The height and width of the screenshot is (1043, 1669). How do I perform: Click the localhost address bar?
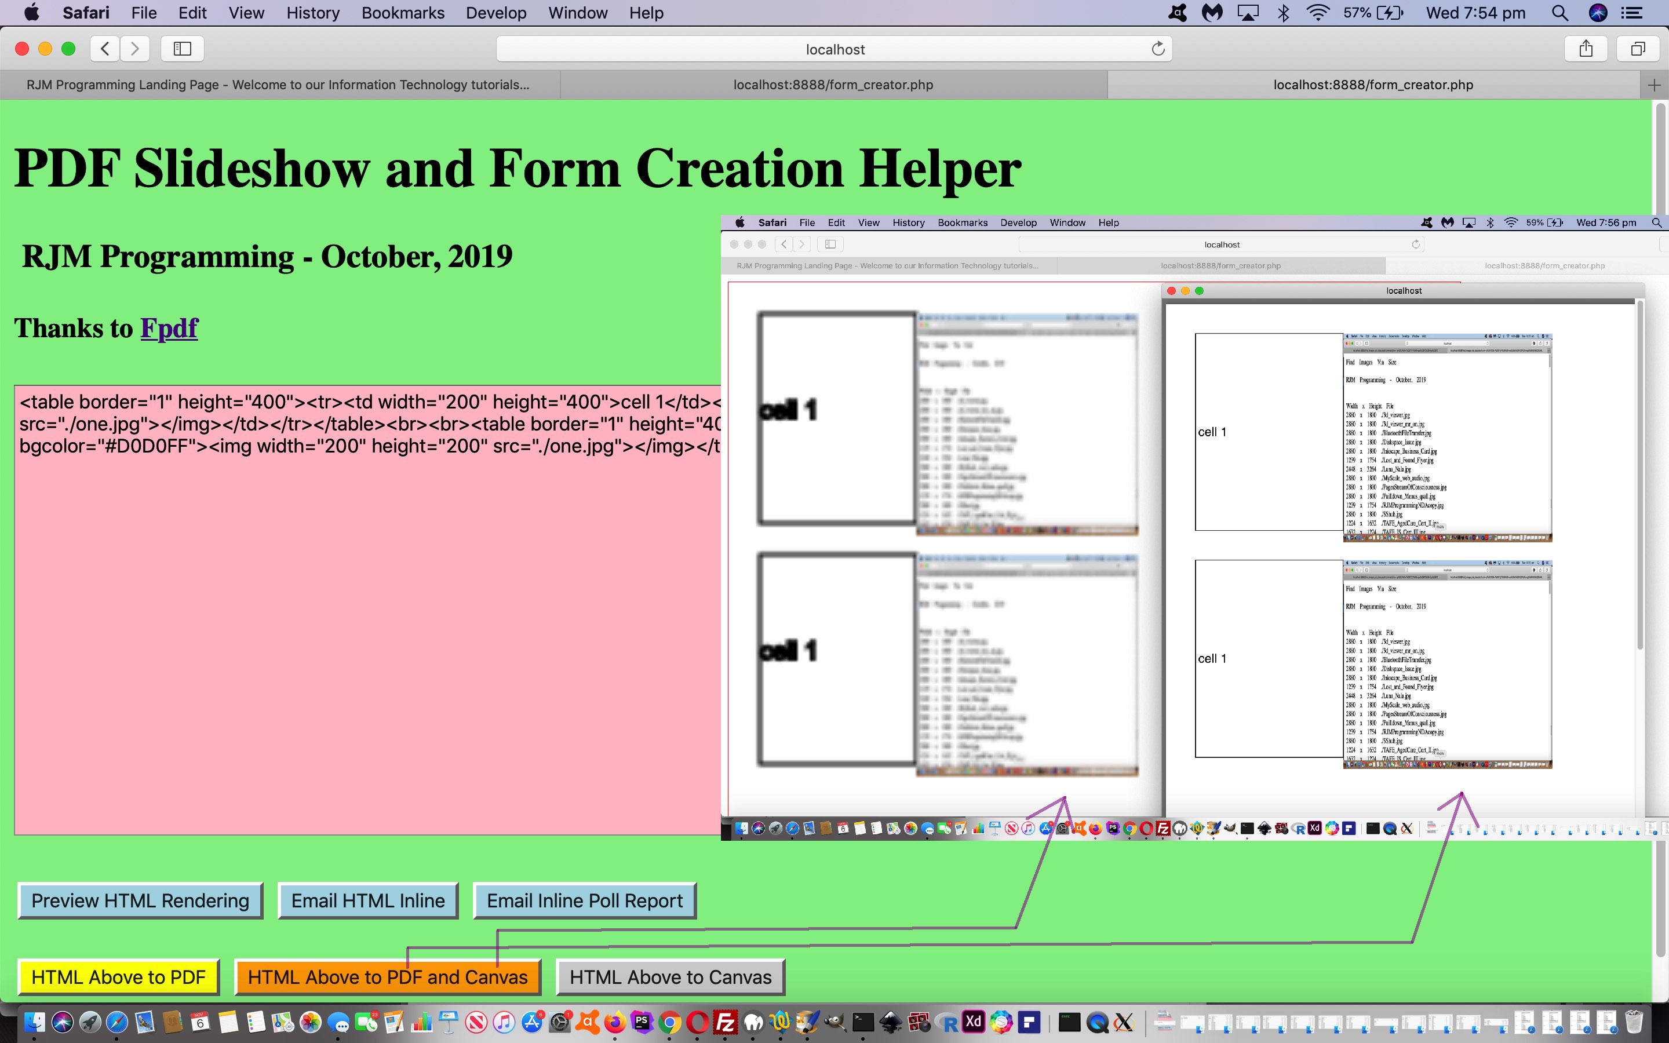pyautogui.click(x=834, y=49)
